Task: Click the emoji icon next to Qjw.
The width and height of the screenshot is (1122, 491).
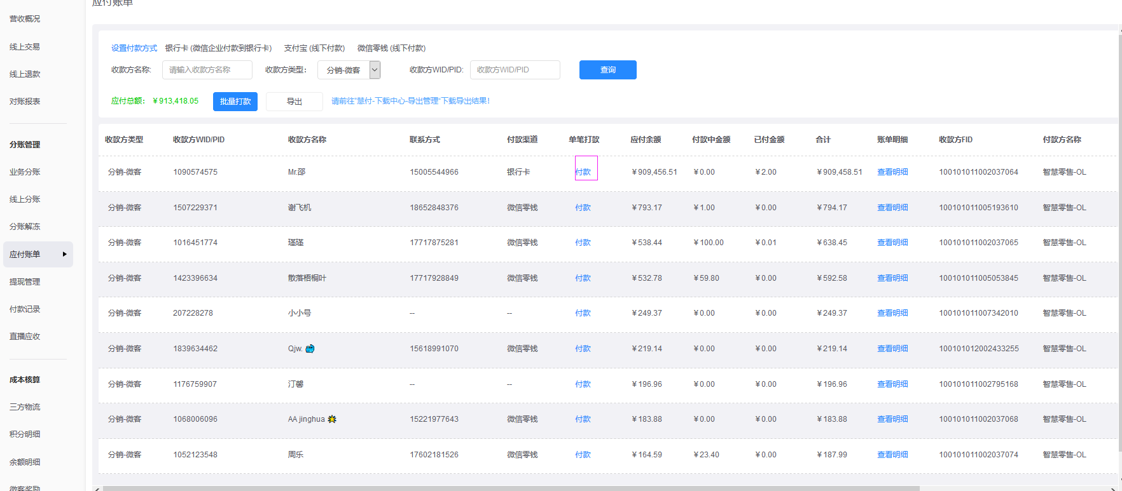Action: click(310, 349)
